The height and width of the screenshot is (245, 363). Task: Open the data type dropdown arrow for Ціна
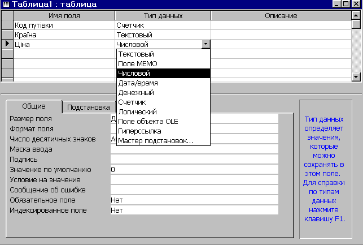point(206,44)
